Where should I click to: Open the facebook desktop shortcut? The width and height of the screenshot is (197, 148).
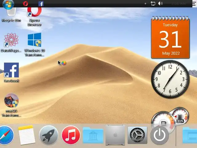tap(11, 72)
